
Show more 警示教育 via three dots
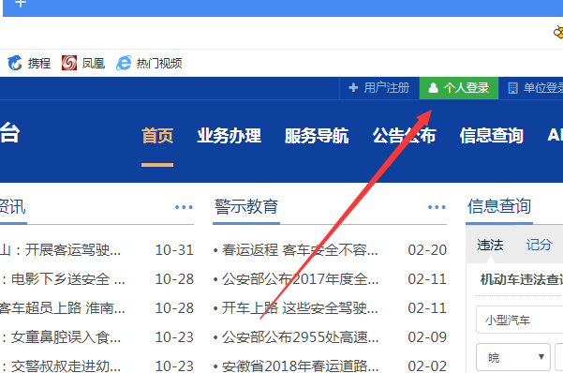click(437, 207)
